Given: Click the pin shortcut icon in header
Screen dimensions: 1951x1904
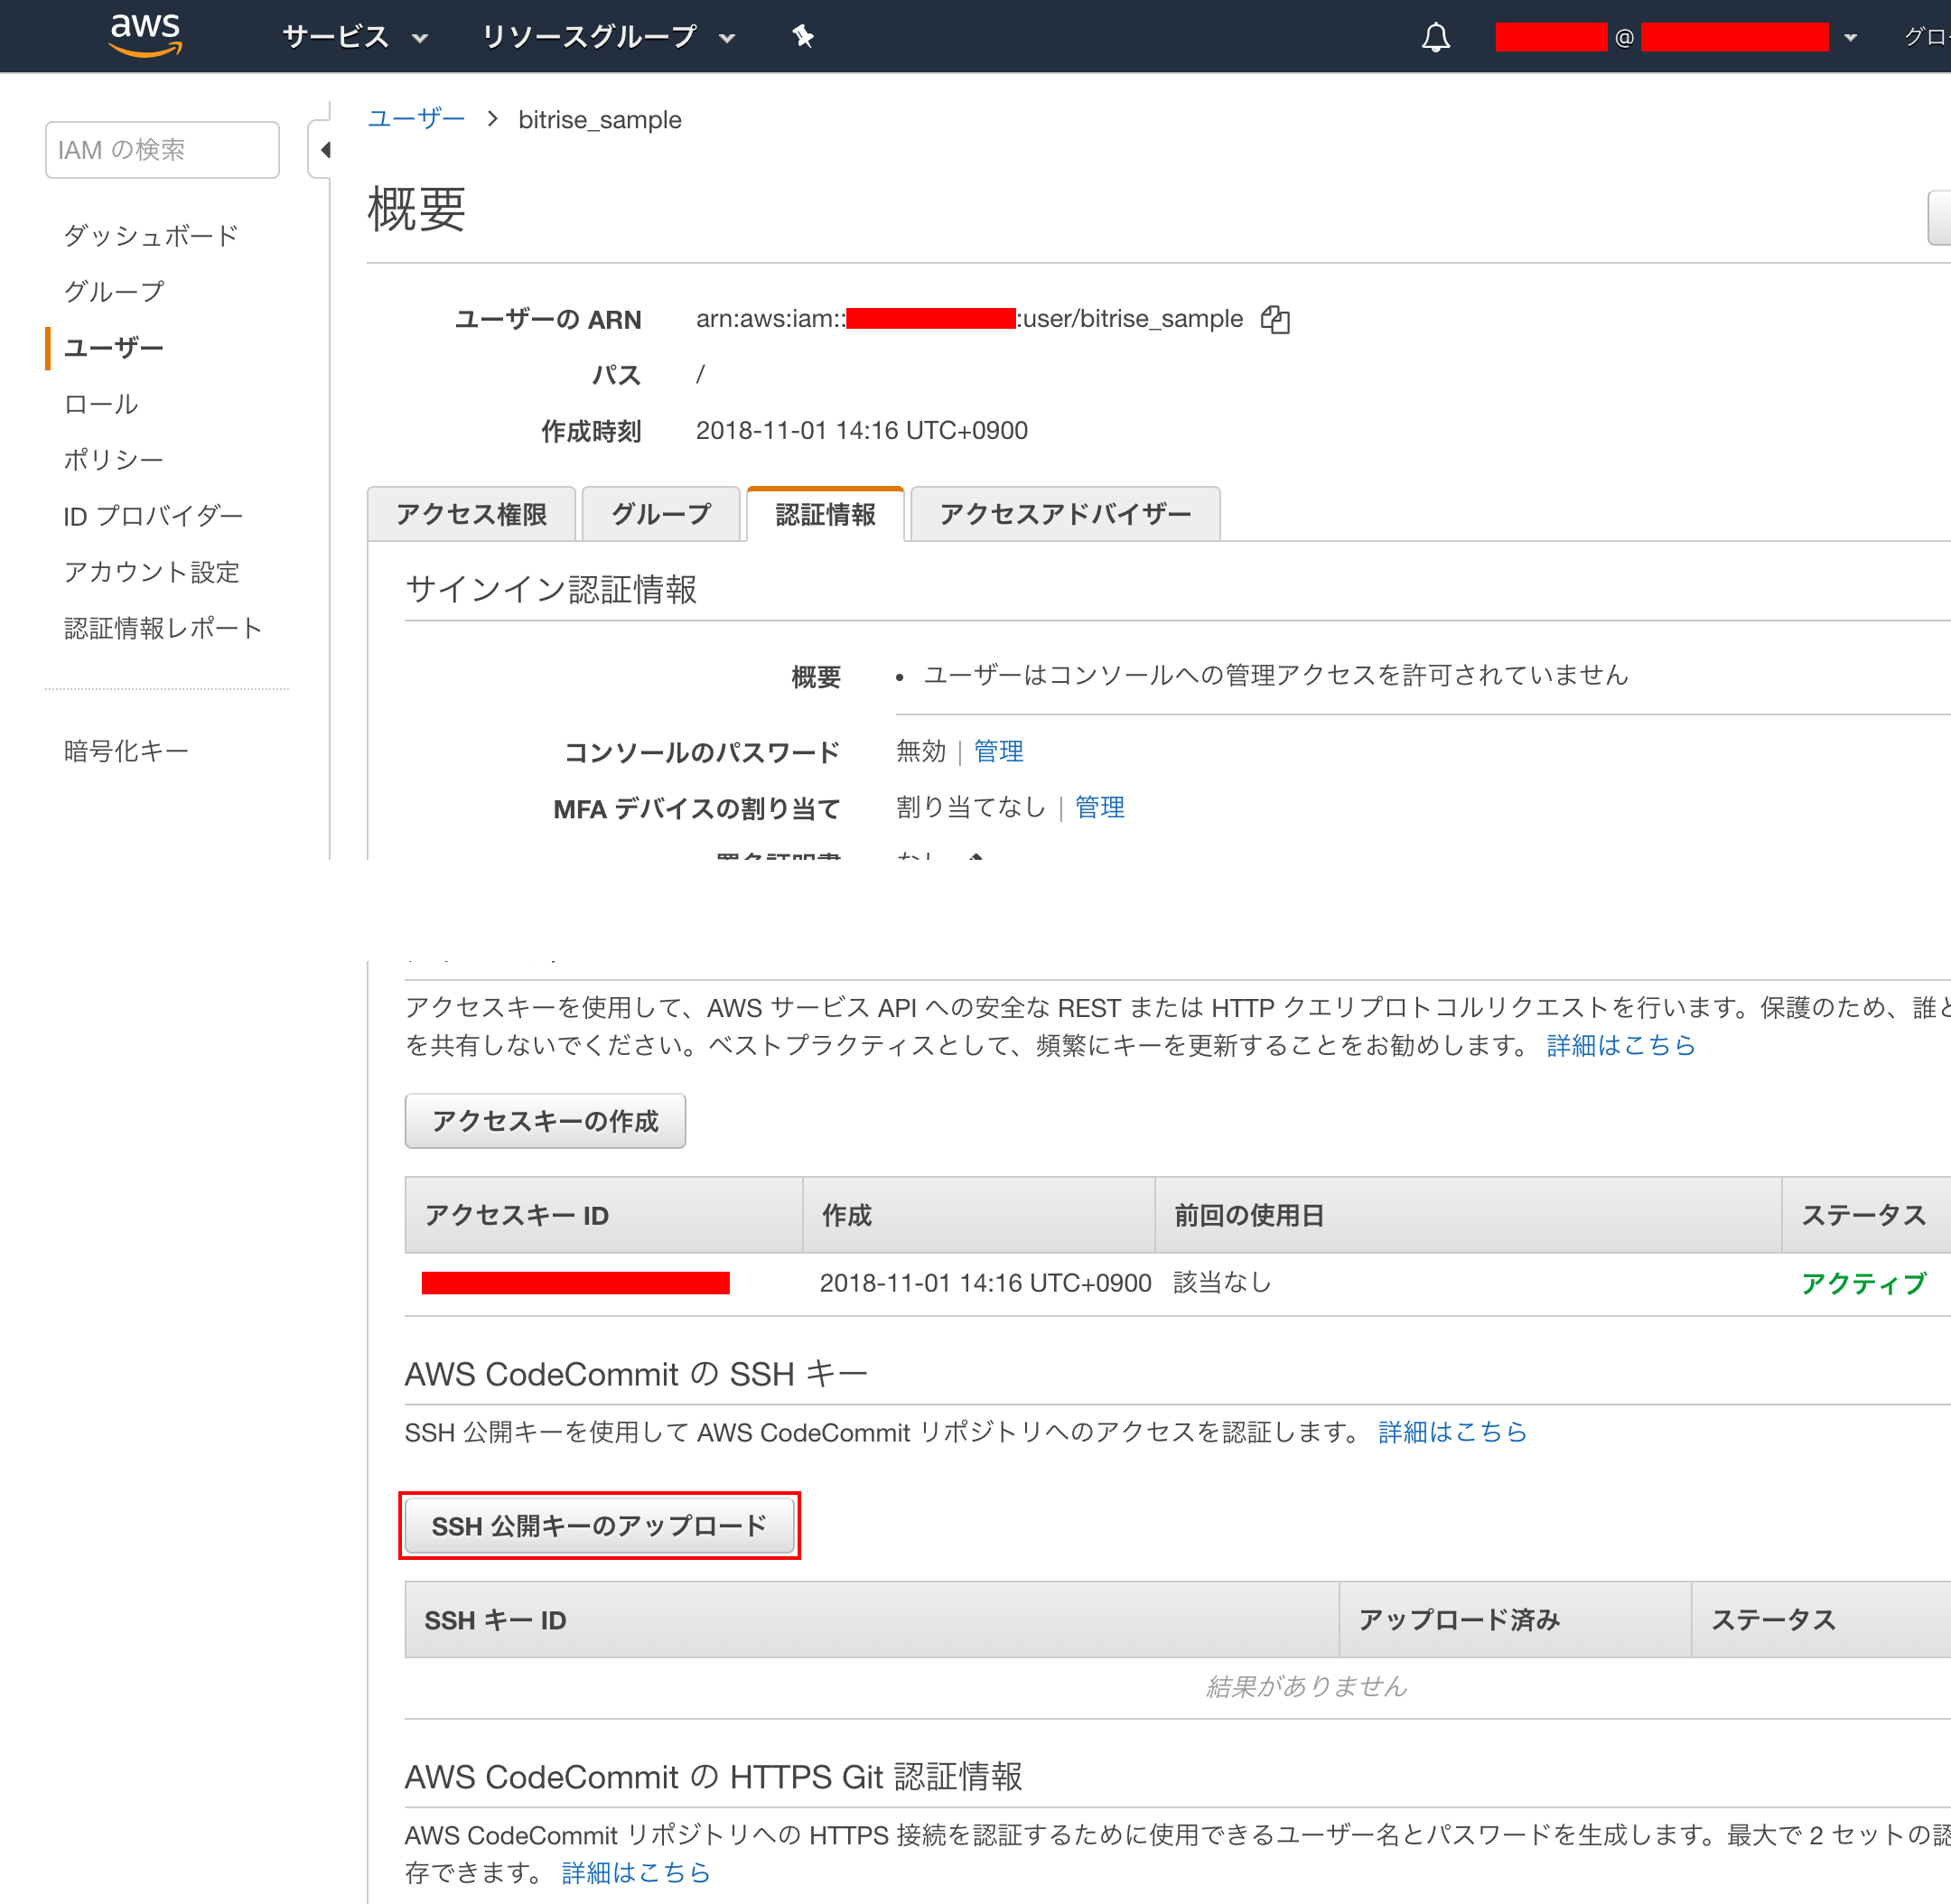Looking at the screenshot, I should (x=802, y=37).
